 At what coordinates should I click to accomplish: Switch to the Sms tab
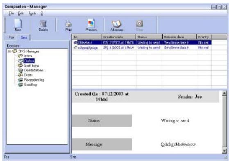(x=24, y=37)
